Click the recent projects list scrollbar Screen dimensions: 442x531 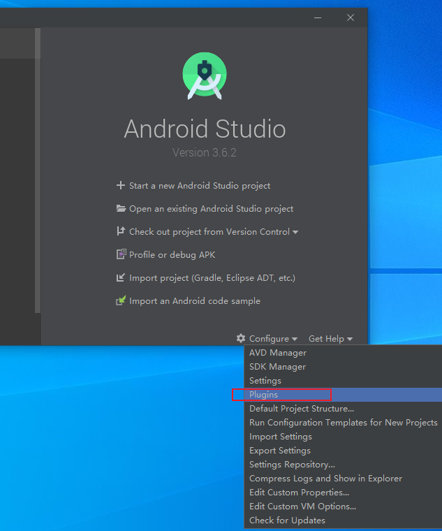(38, 170)
